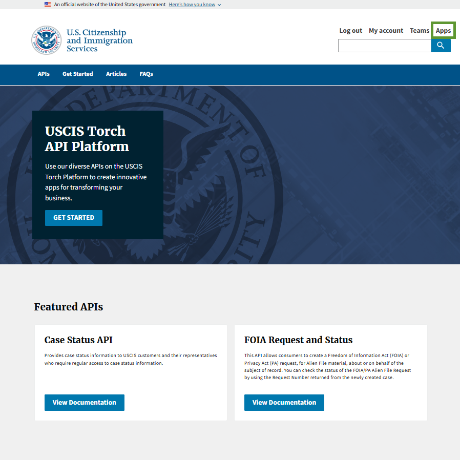Click Log out in the header

pos(350,31)
